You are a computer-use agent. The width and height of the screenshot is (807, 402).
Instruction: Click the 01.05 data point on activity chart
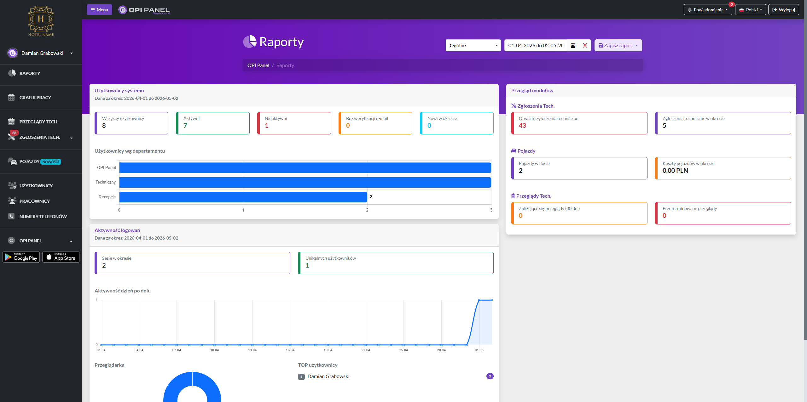click(479, 300)
